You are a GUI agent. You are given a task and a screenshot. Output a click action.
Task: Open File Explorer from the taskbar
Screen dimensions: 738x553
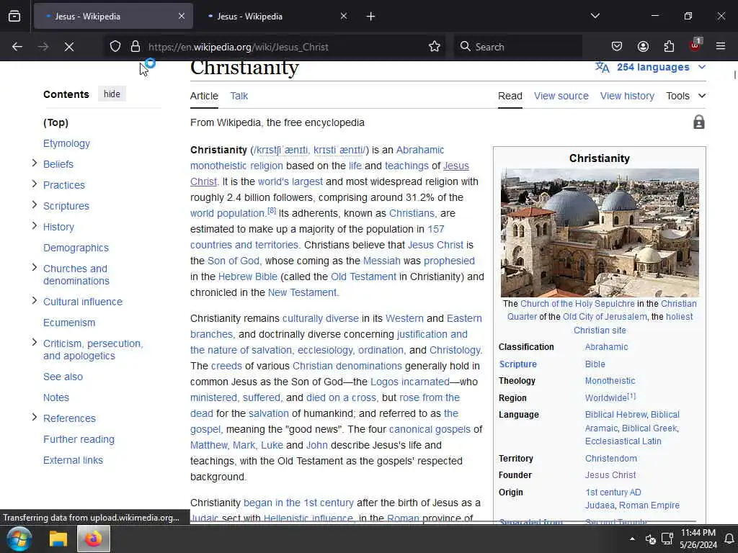[58, 539]
